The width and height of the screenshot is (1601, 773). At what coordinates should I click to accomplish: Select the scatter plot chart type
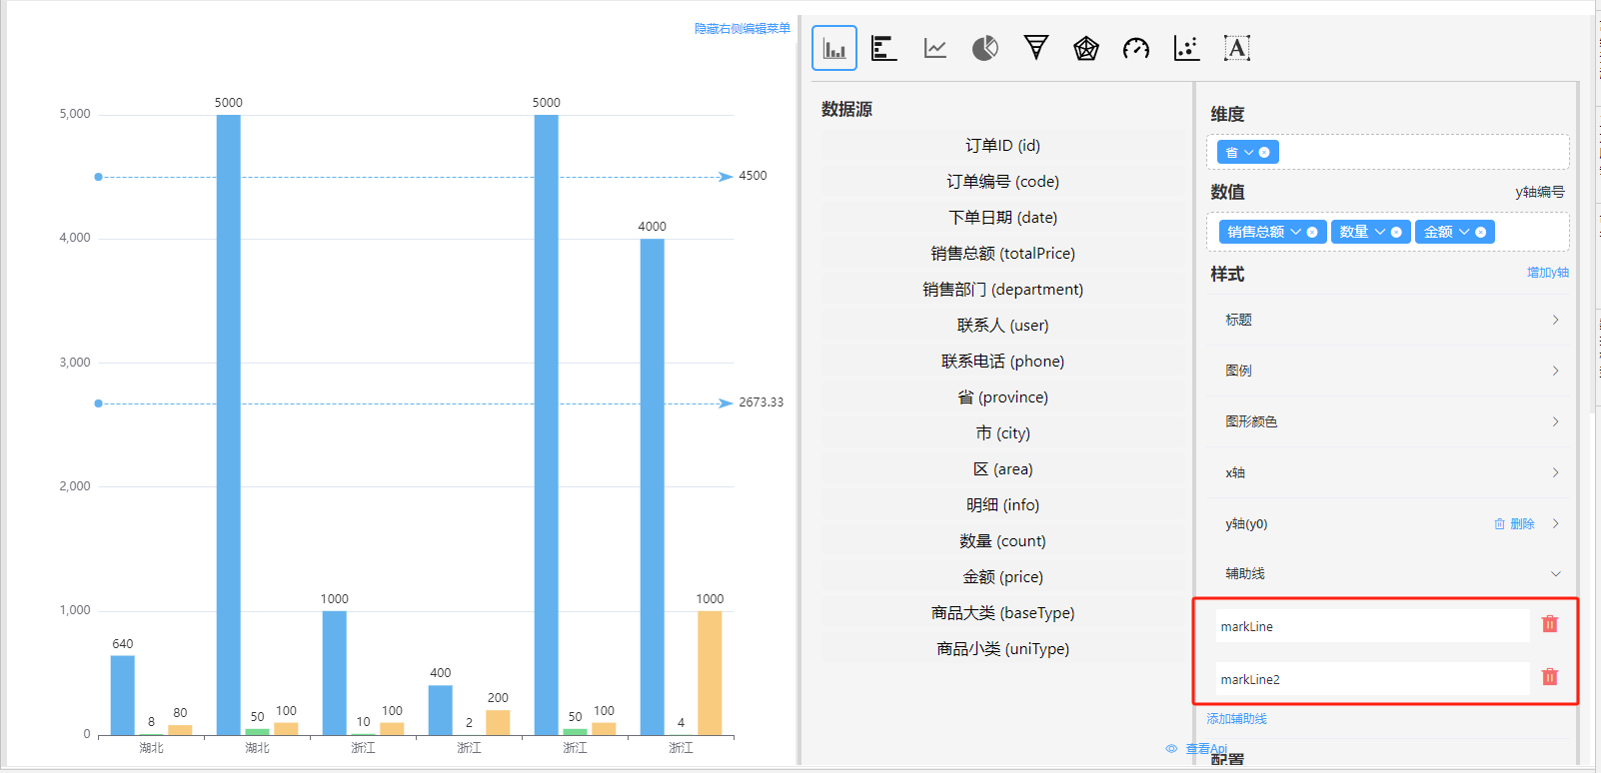pos(1186,48)
